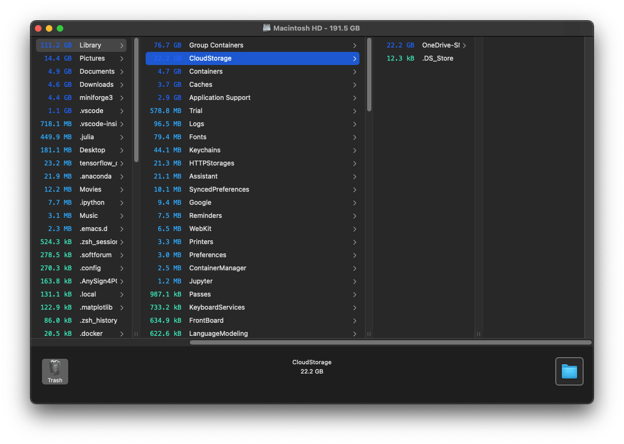Viewport: 624px width, 444px height.
Task: Expand the OneDrive-Sl folder chevron
Action: coord(464,45)
